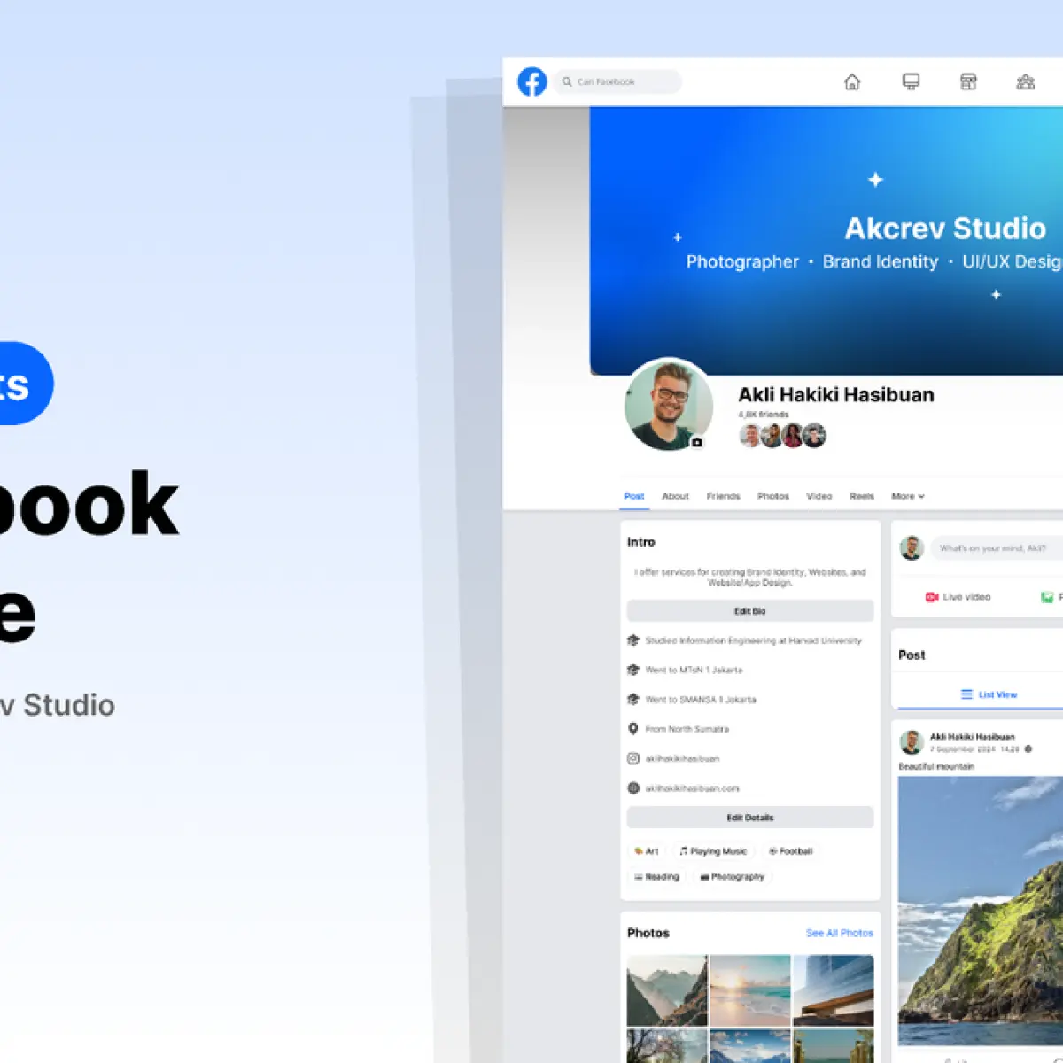
Task: Click the Studied Information Engineering at Harvard text
Action: coord(753,640)
